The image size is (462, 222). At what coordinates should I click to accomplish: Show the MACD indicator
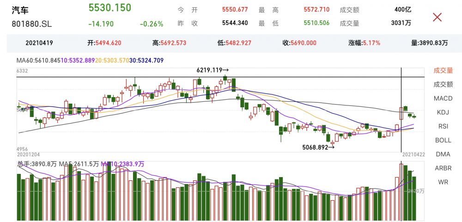443,98
